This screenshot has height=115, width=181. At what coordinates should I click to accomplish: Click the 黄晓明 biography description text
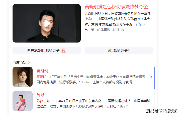[94, 80]
